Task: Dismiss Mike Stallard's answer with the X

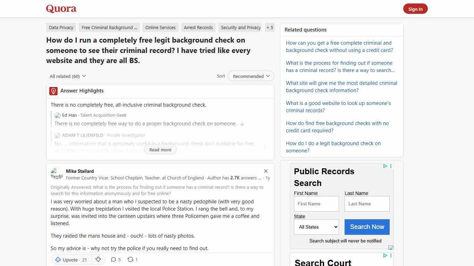Action: click(x=266, y=171)
